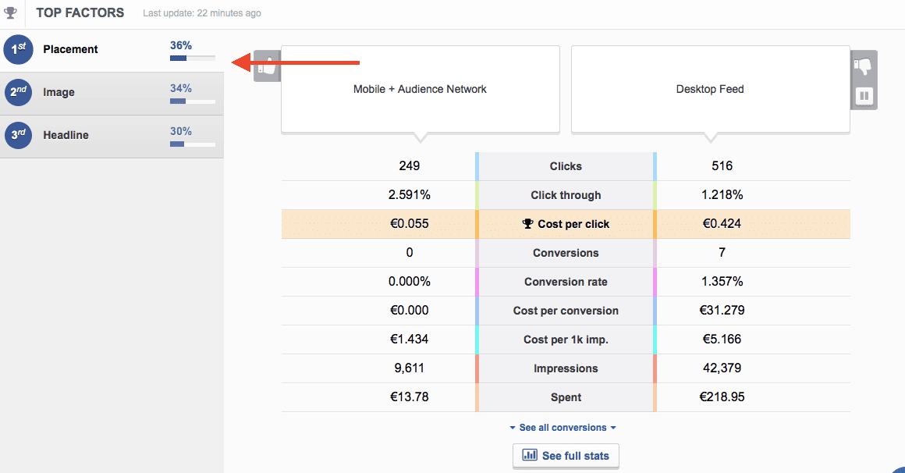Open the Desktop Feed card
This screenshot has height=473, width=905.
pyautogui.click(x=710, y=89)
